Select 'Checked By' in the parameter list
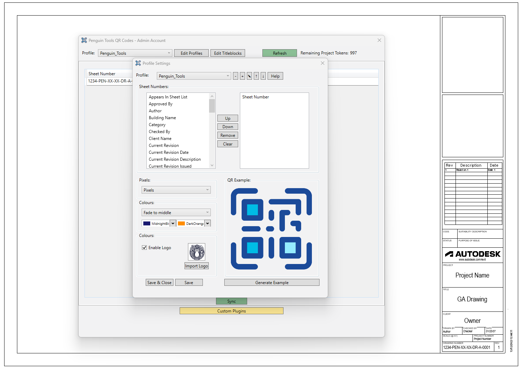The height and width of the screenshot is (370, 522). 178,132
